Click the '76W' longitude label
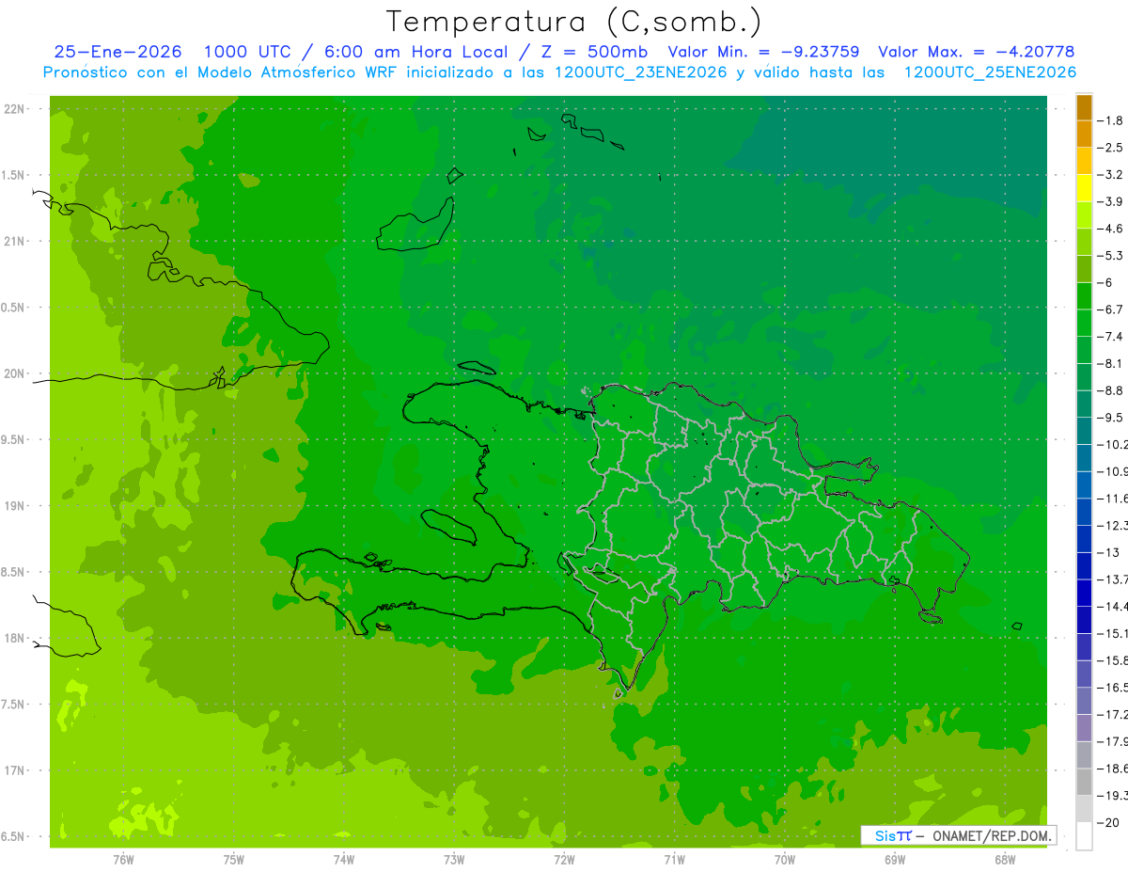 tap(123, 860)
